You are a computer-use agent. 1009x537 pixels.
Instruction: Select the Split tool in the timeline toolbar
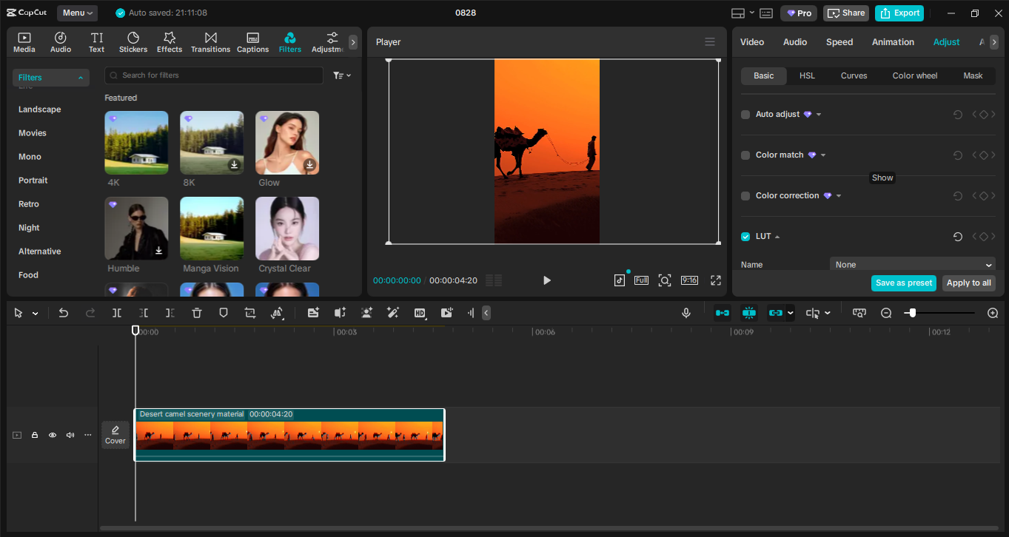pos(116,312)
